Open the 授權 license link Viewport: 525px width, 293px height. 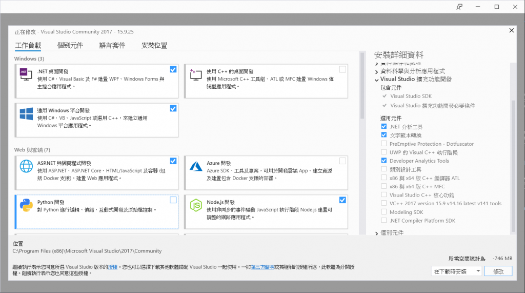pos(112,267)
